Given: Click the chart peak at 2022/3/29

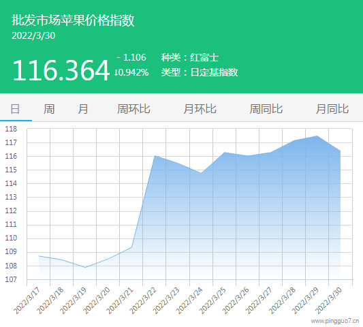Looking at the screenshot, I should point(317,136).
